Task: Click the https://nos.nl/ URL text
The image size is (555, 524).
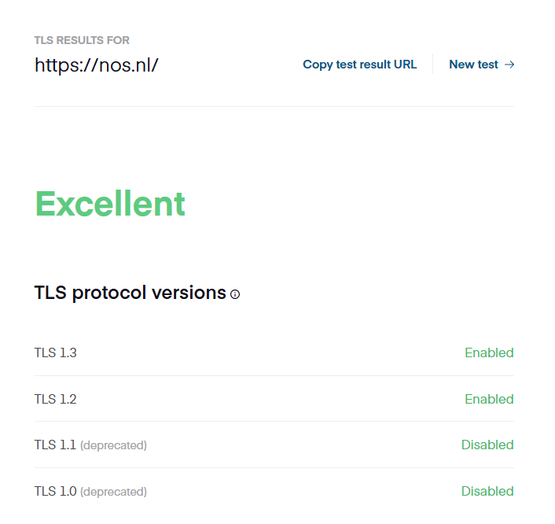Action: [x=97, y=65]
